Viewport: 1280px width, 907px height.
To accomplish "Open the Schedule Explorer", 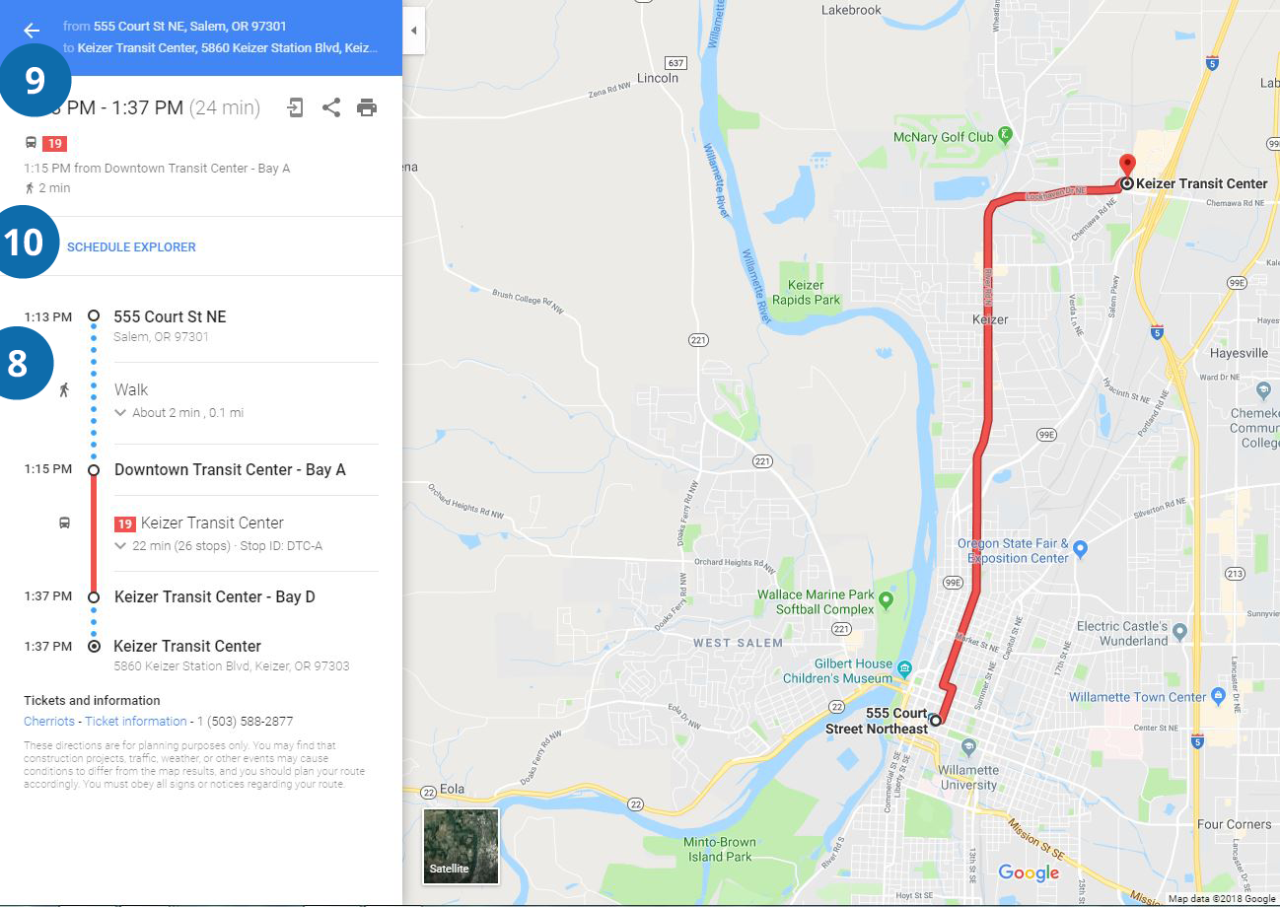I will pyautogui.click(x=131, y=246).
